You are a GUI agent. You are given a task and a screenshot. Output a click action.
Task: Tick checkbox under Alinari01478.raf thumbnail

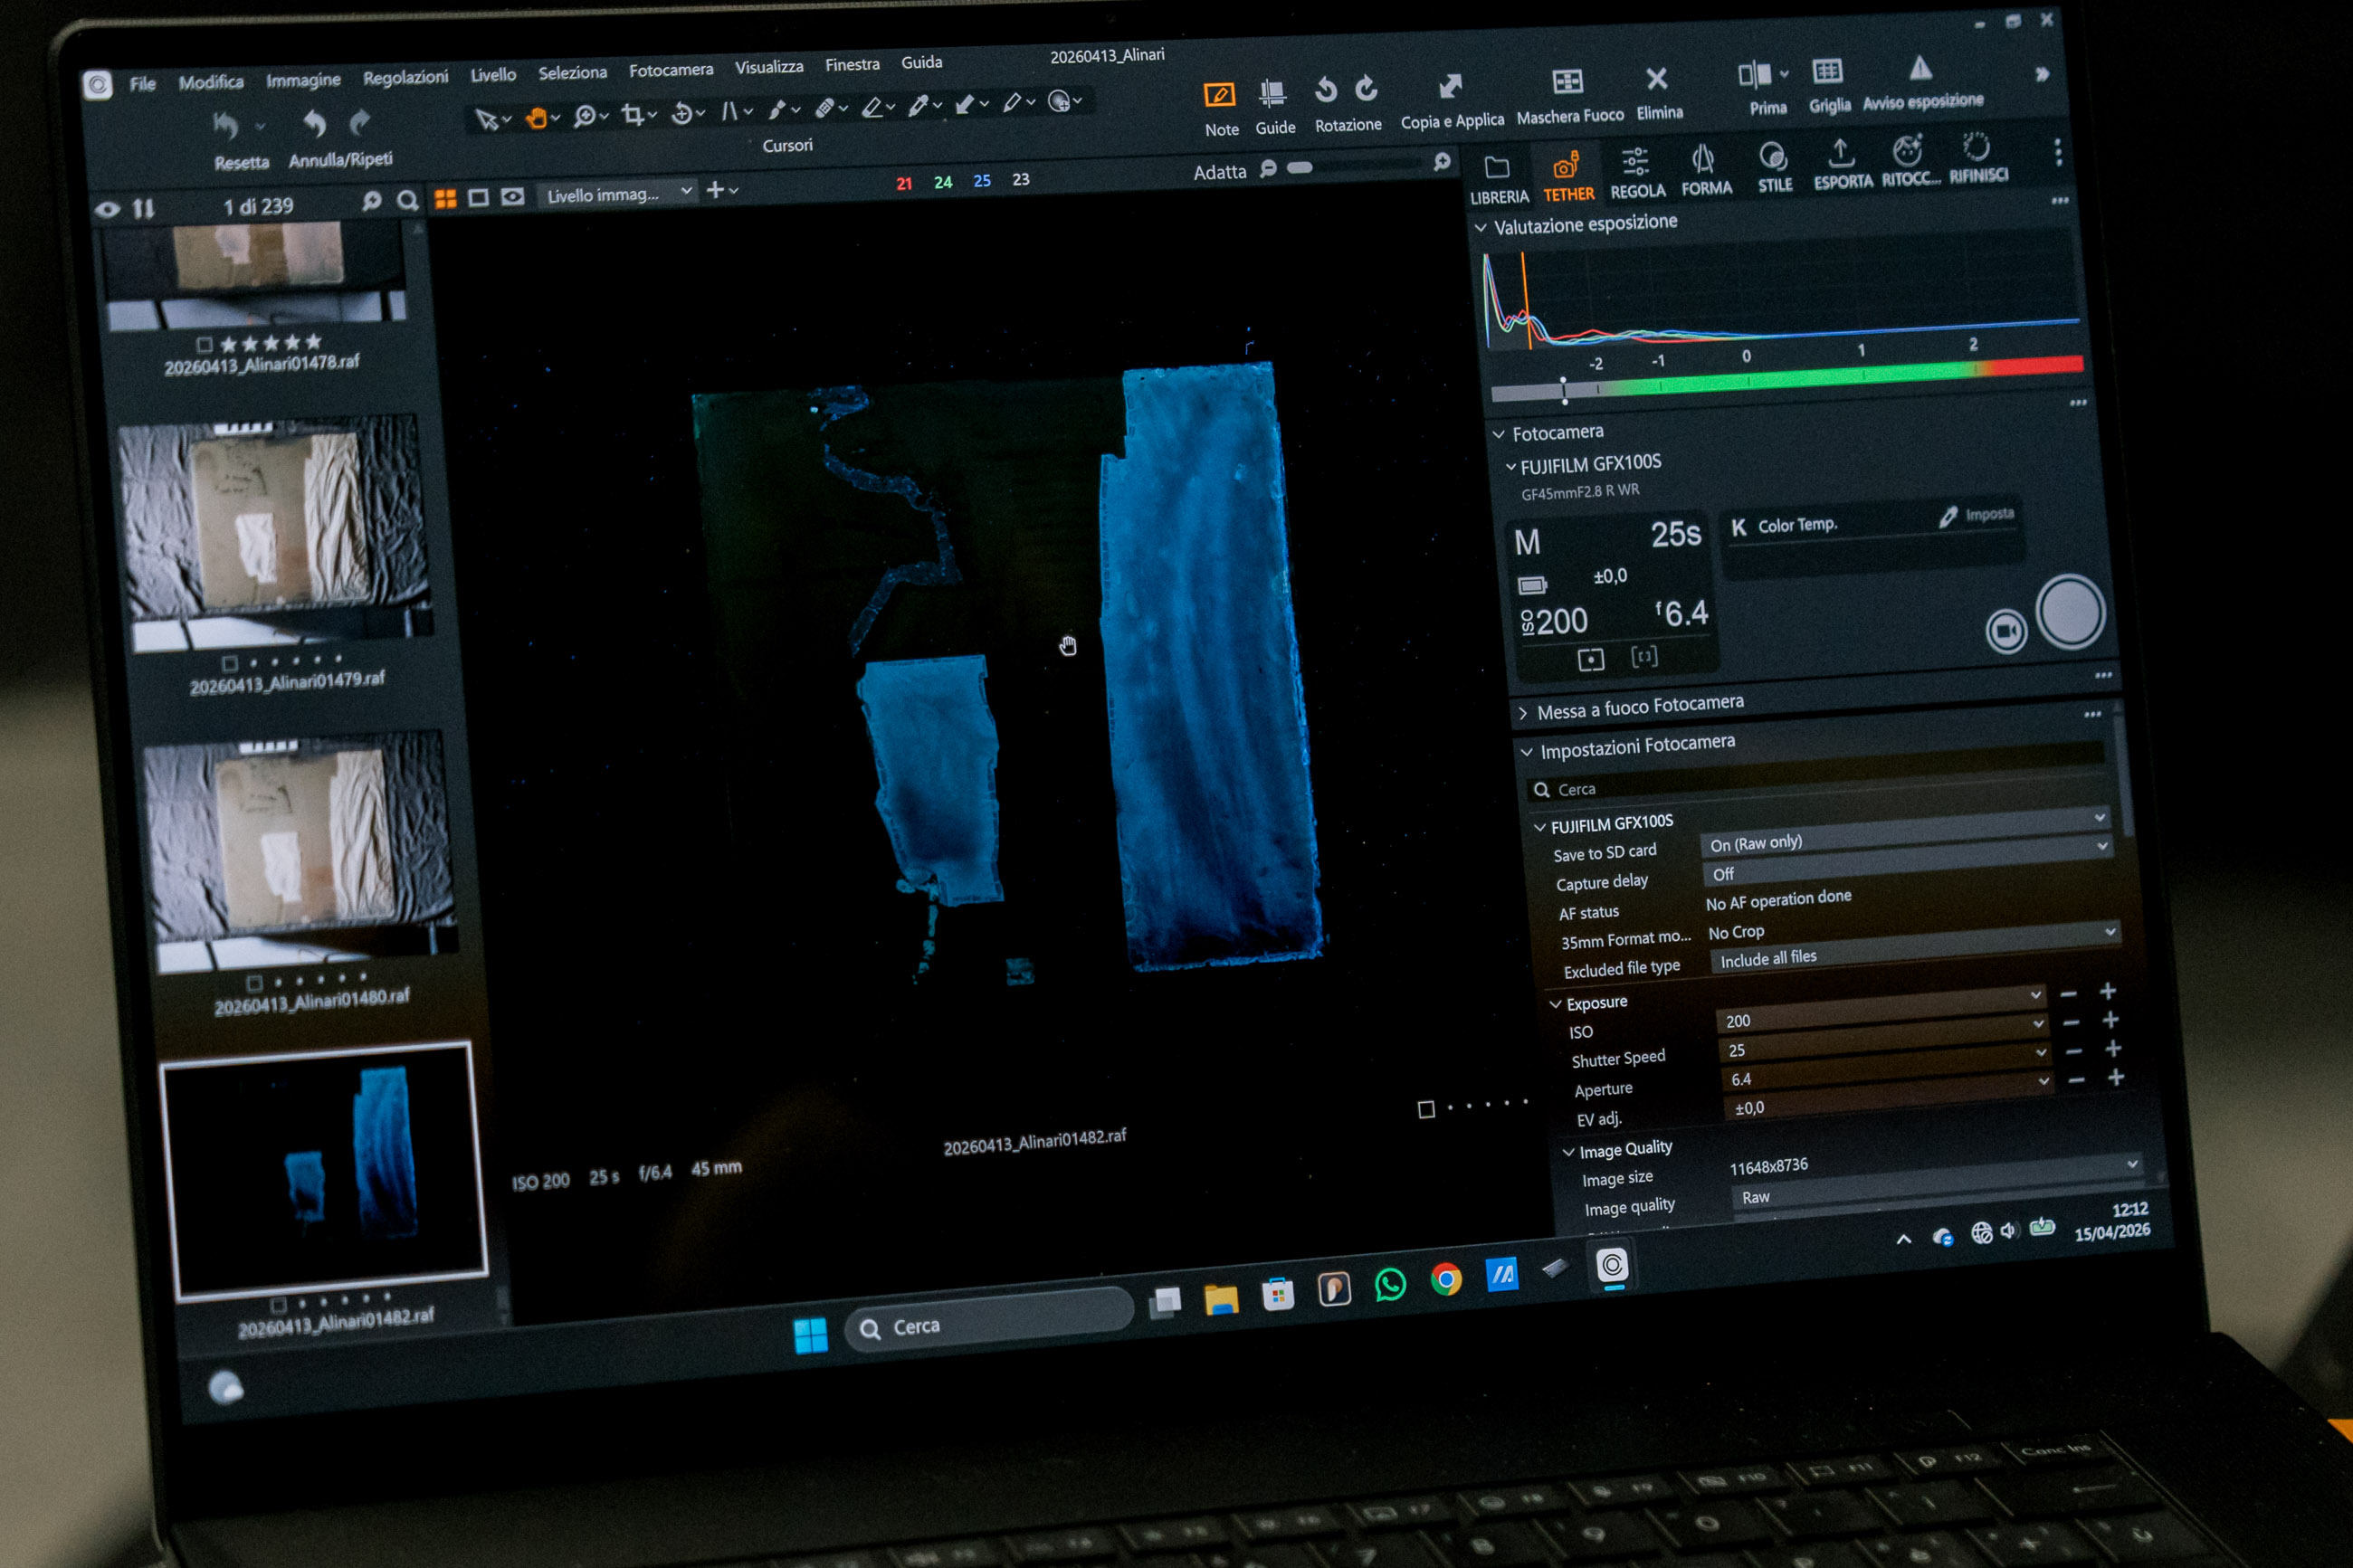point(204,344)
